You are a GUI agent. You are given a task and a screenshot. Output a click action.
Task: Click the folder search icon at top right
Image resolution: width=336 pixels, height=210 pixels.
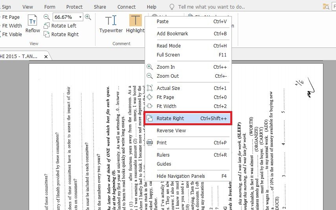326,7
